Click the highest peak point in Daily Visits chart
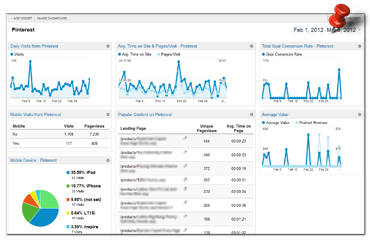The image size is (370, 240). (x=30, y=62)
